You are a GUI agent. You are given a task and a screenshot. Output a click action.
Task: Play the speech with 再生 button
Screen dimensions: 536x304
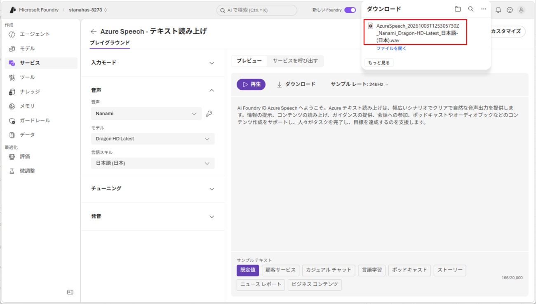[251, 84]
